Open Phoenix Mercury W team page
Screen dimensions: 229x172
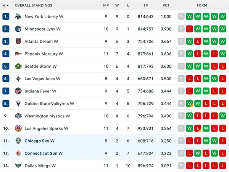point(44,54)
